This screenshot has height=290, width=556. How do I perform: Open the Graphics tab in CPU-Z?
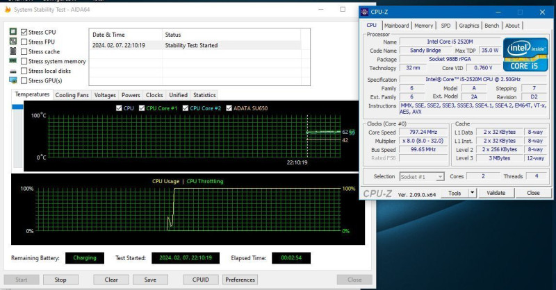(x=468, y=26)
